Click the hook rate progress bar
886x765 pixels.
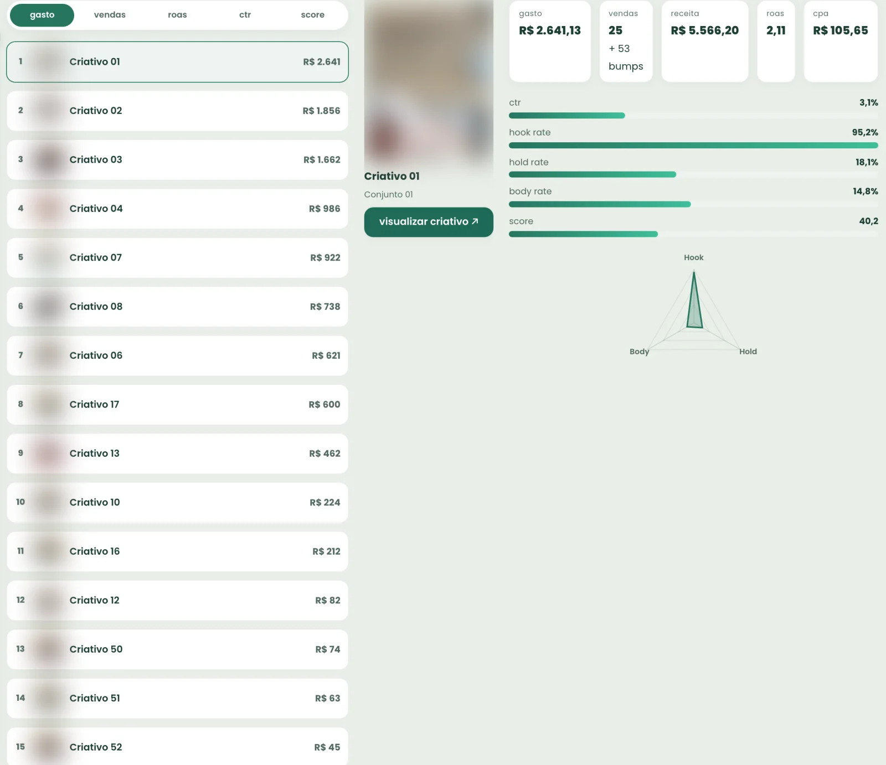pos(693,146)
